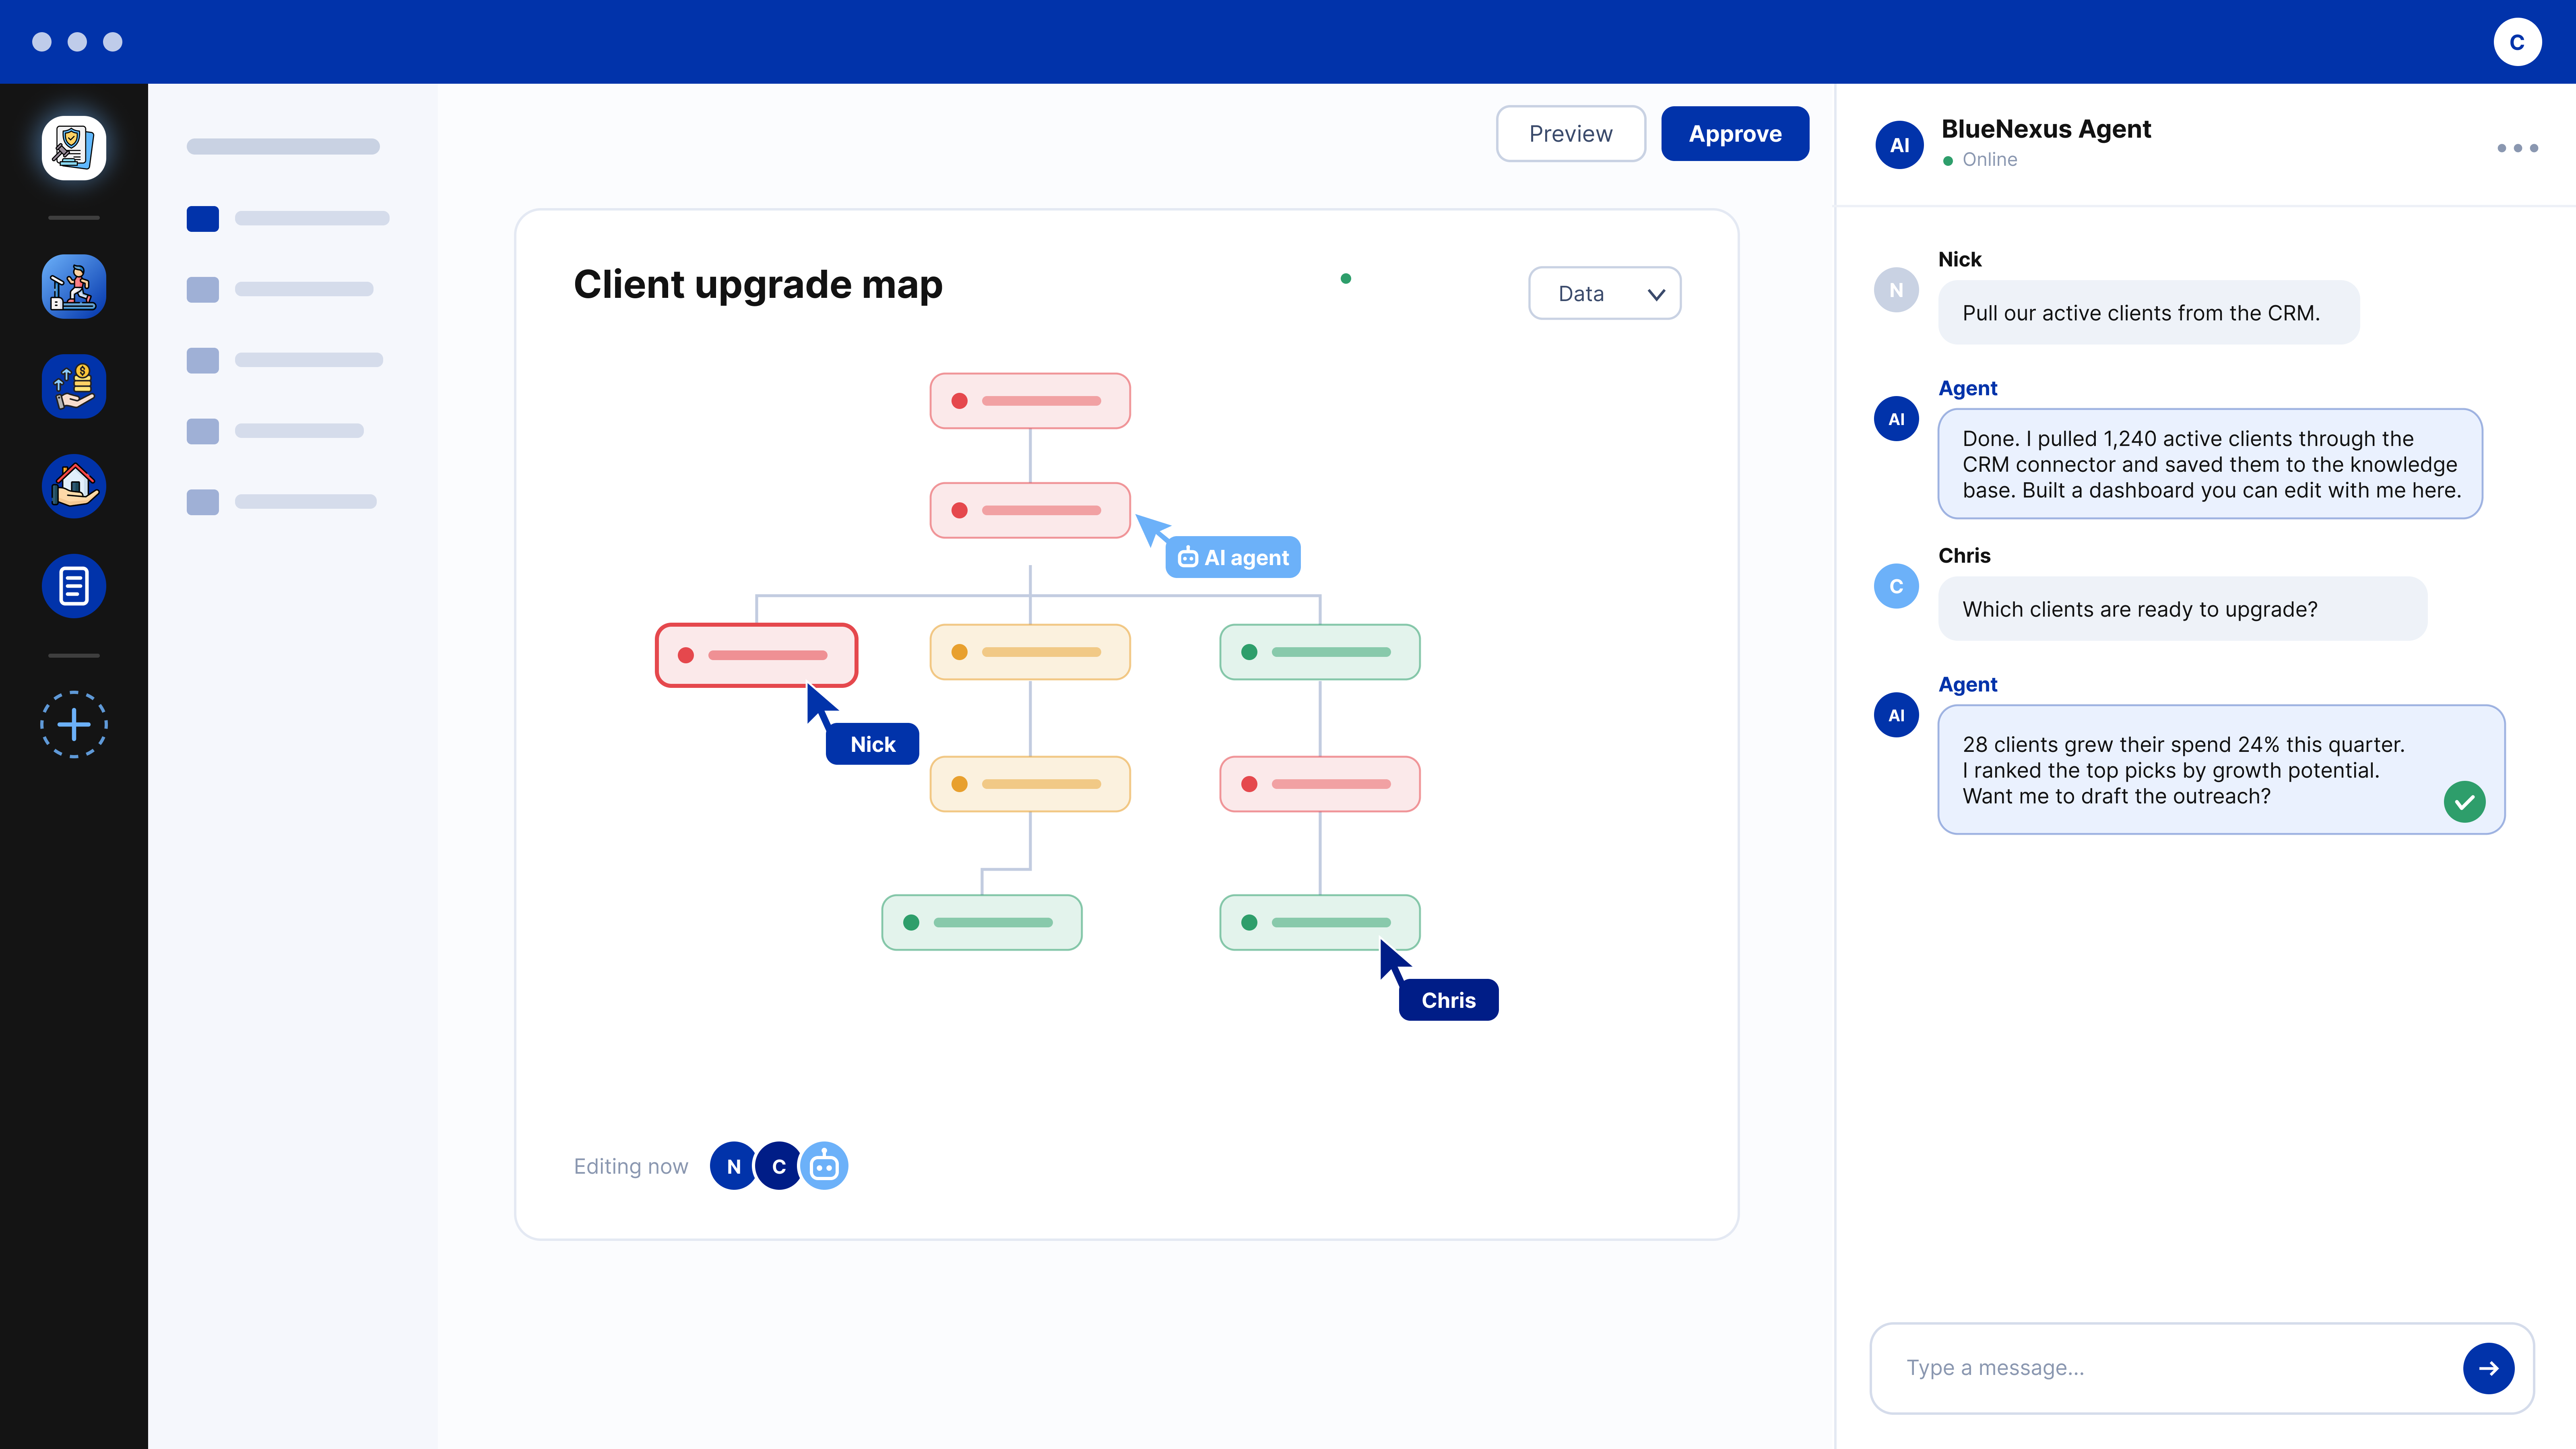Viewport: 2576px width, 1449px height.
Task: Click Chris's C avatar in chat
Action: (1896, 586)
